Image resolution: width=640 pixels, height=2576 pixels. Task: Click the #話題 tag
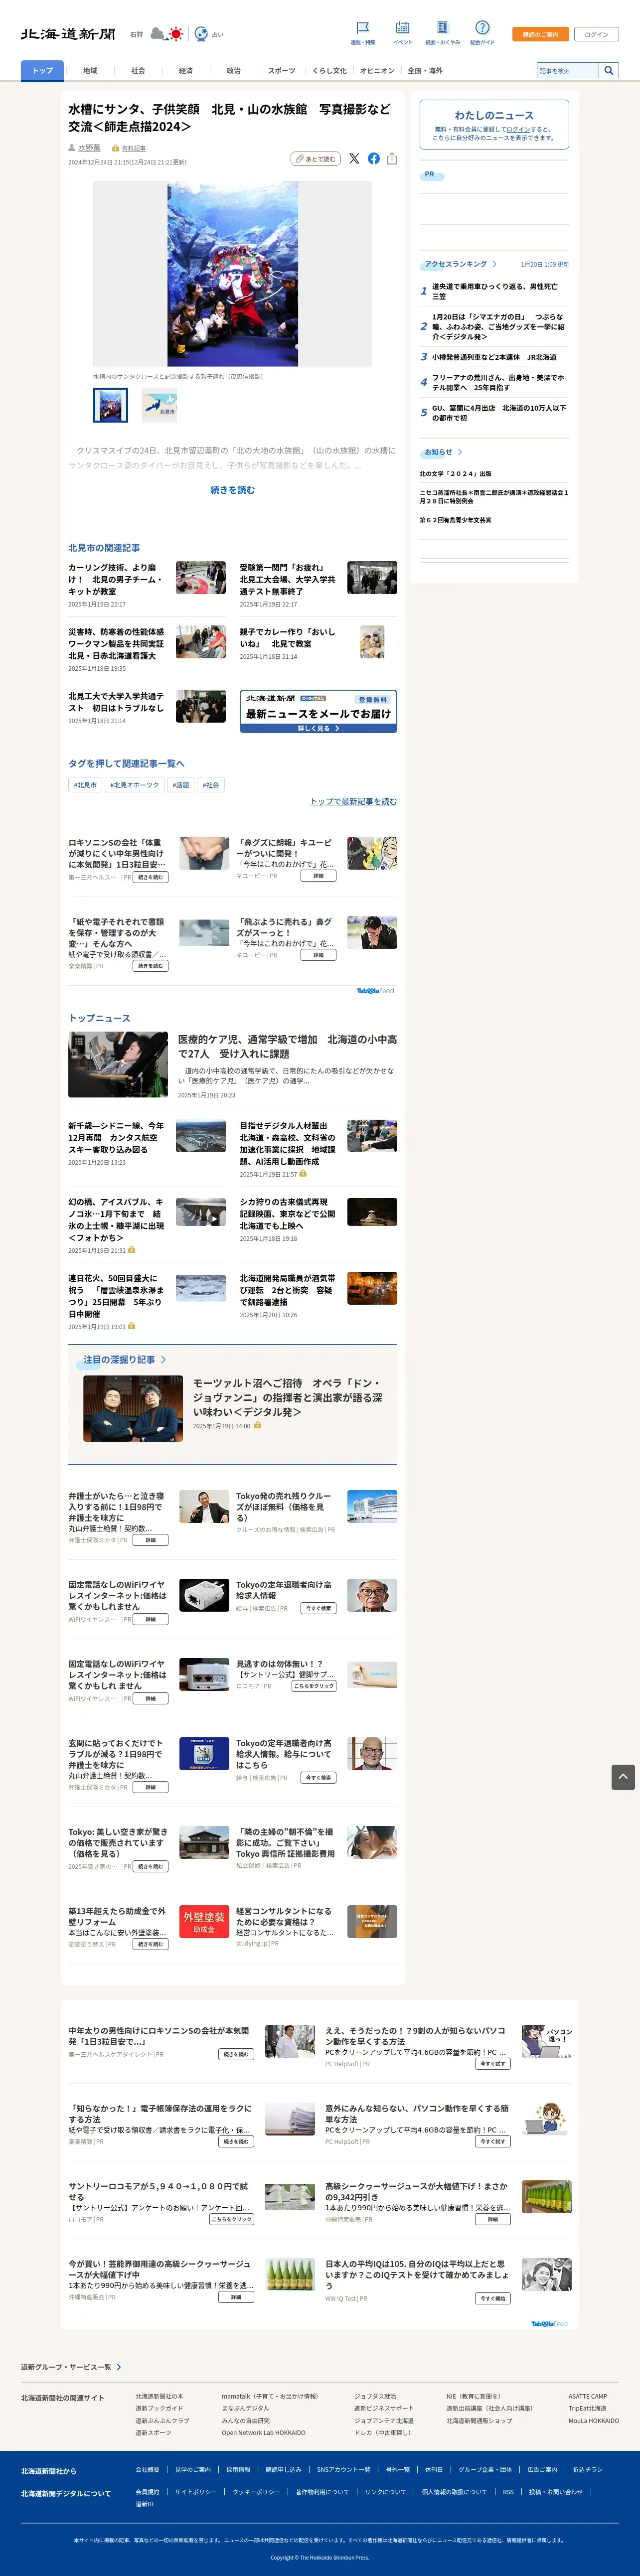181,785
